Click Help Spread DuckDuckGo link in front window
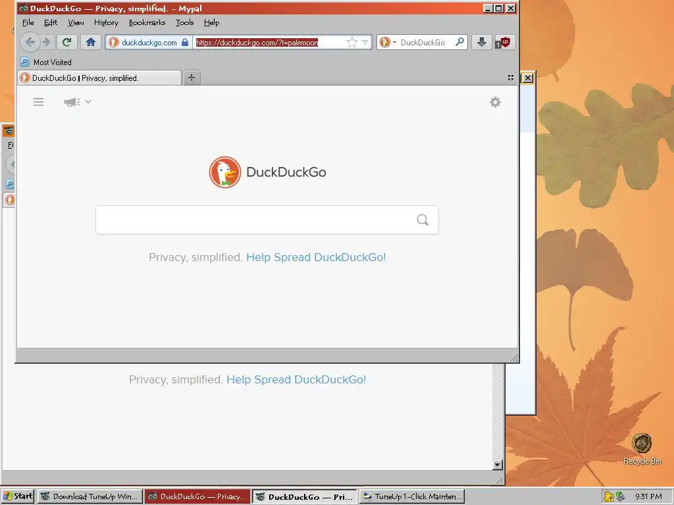The image size is (674, 505). [316, 257]
